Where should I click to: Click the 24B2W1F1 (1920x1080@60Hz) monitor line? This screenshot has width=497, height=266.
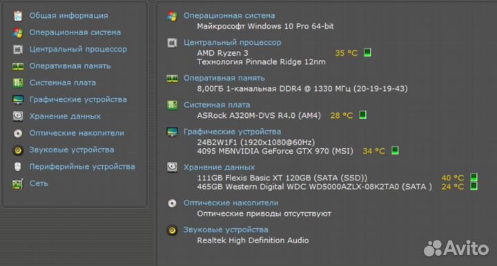(x=256, y=143)
